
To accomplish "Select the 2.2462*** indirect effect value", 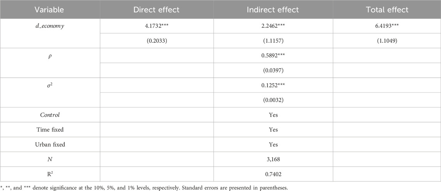I will [x=273, y=27].
